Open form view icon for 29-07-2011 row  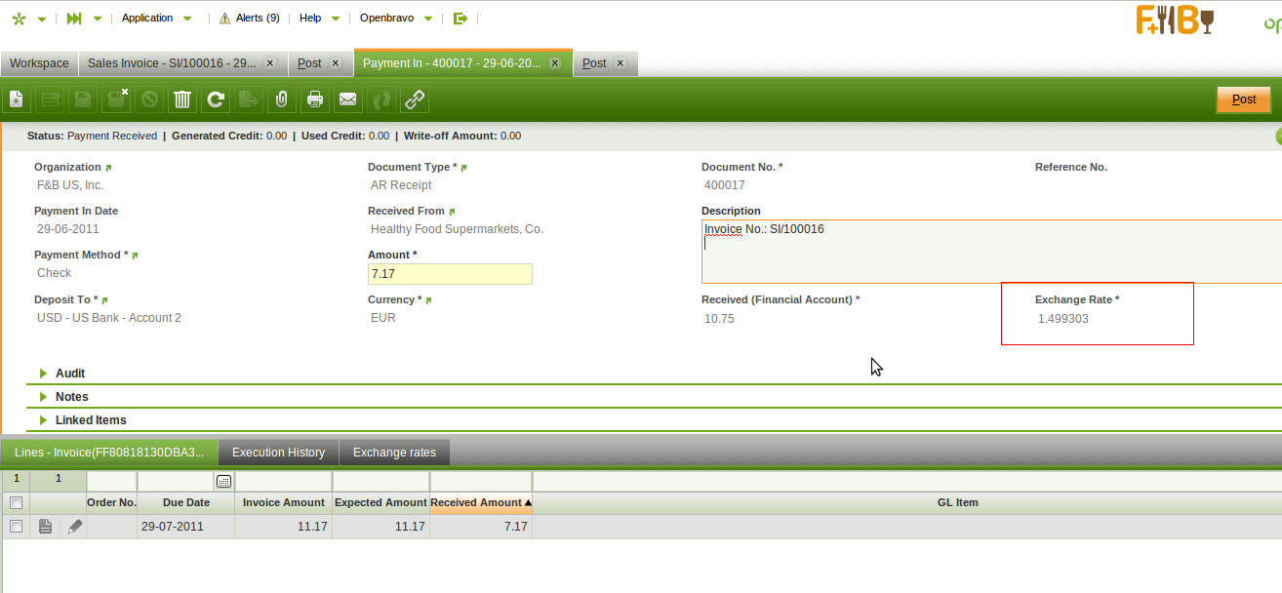pos(45,527)
